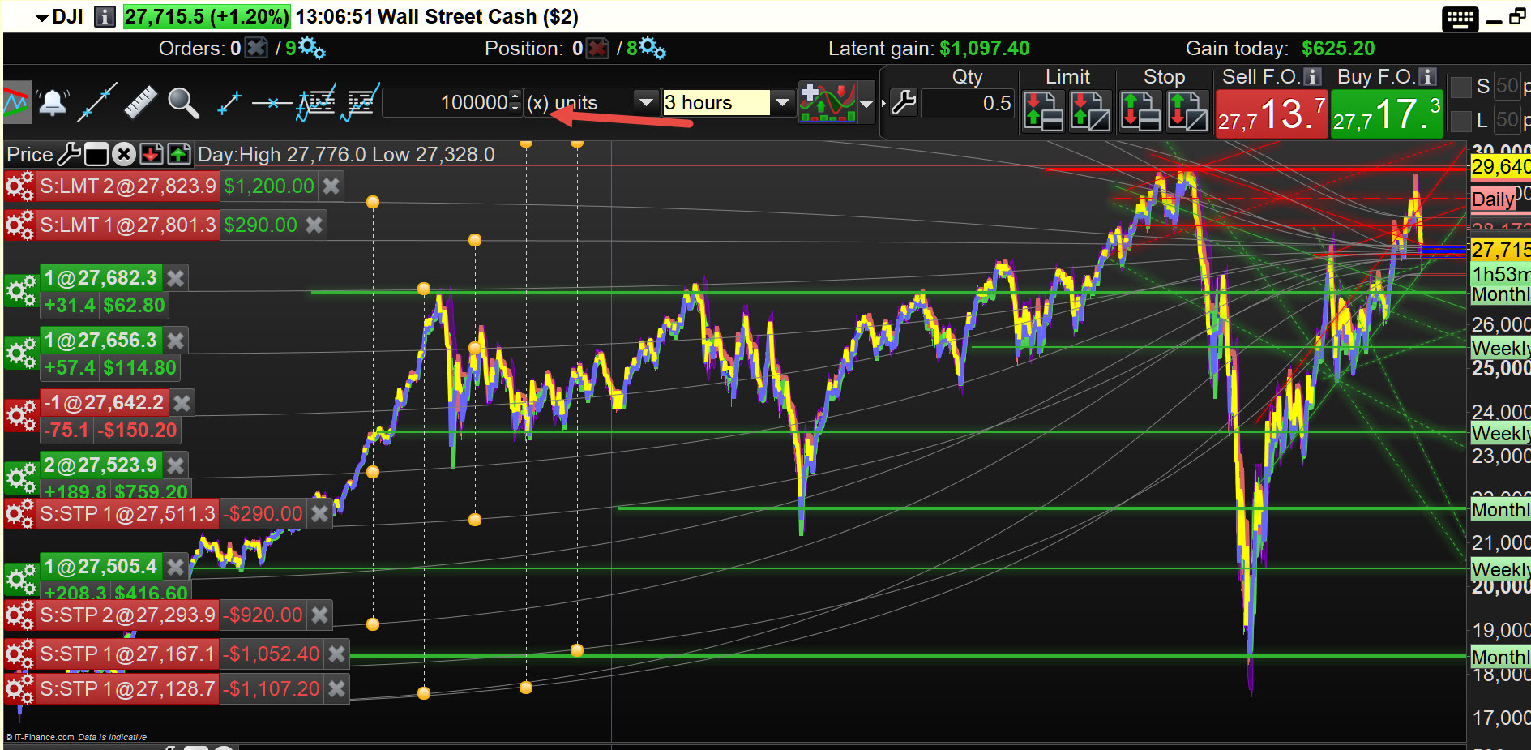The width and height of the screenshot is (1531, 750).
Task: Cancel S:LMT 1@27,801.3 order
Action: click(x=314, y=225)
